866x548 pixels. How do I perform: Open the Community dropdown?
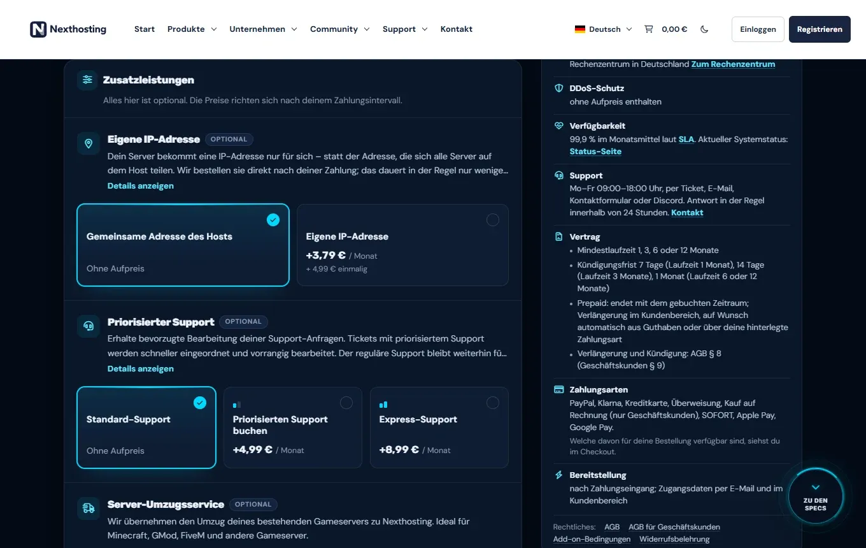click(x=339, y=29)
